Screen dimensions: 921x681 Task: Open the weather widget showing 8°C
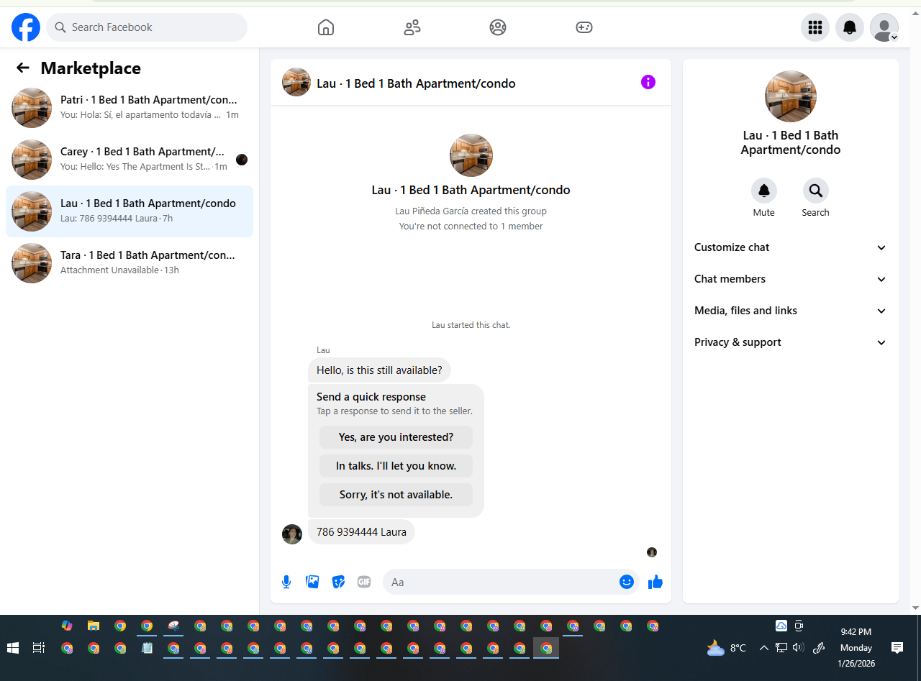(727, 648)
